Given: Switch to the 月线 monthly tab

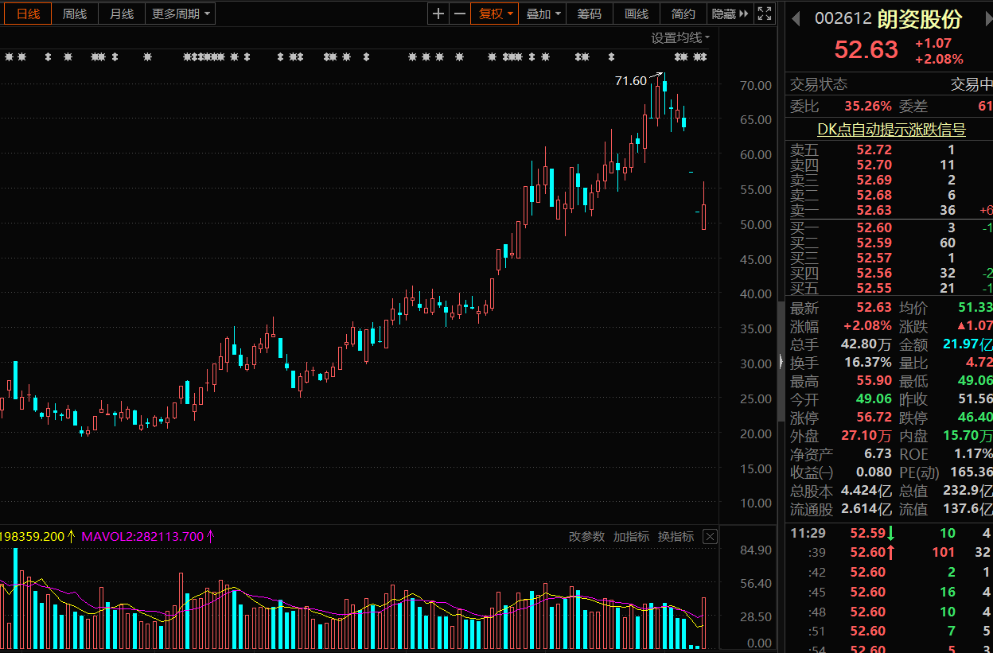Looking at the screenshot, I should [122, 14].
